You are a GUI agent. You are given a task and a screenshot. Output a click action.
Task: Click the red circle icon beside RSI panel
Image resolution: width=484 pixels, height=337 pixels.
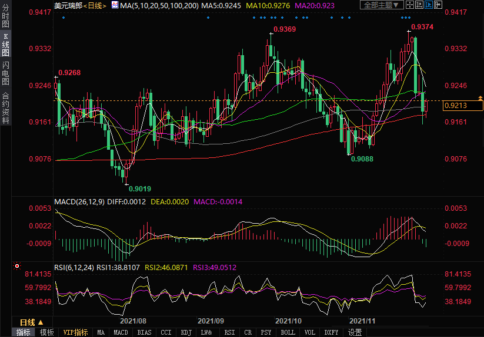pyautogui.click(x=16, y=266)
